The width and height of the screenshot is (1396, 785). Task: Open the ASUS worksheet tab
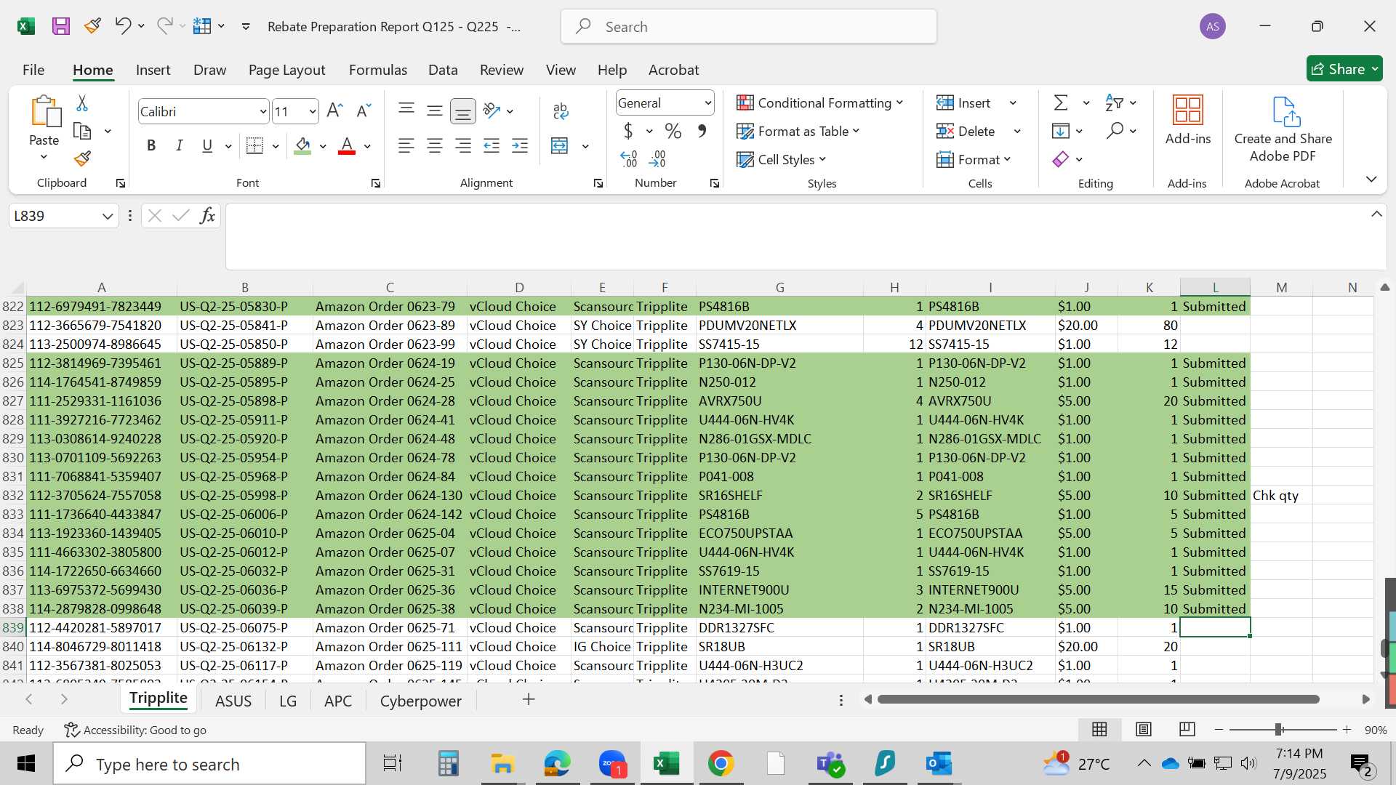click(233, 701)
